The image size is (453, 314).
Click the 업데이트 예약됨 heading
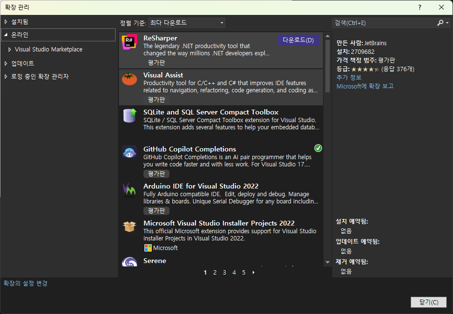[x=358, y=241]
